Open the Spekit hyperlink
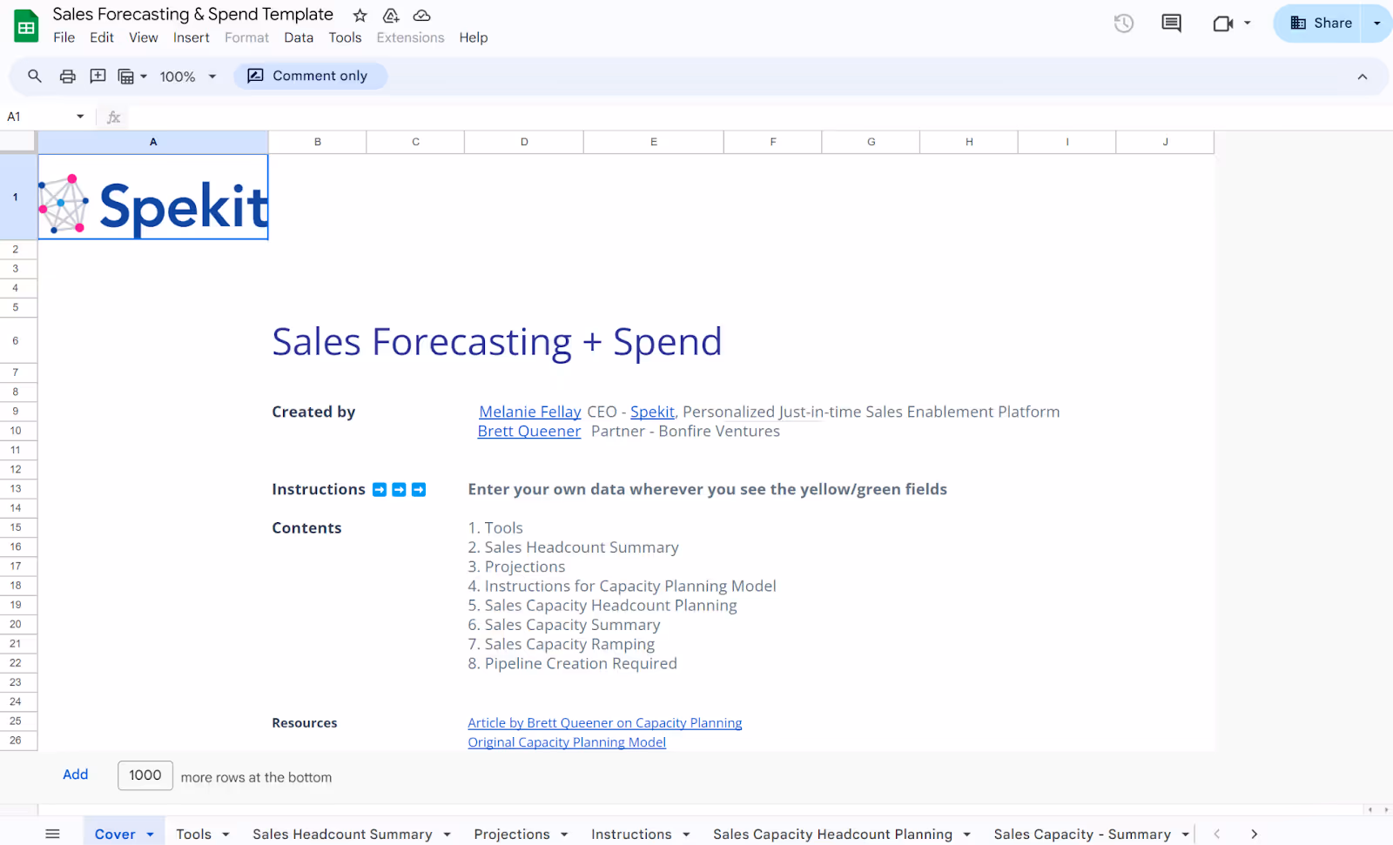 coord(652,412)
